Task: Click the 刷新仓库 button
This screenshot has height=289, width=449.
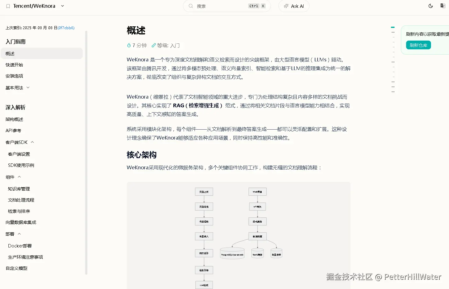Action: point(418,45)
